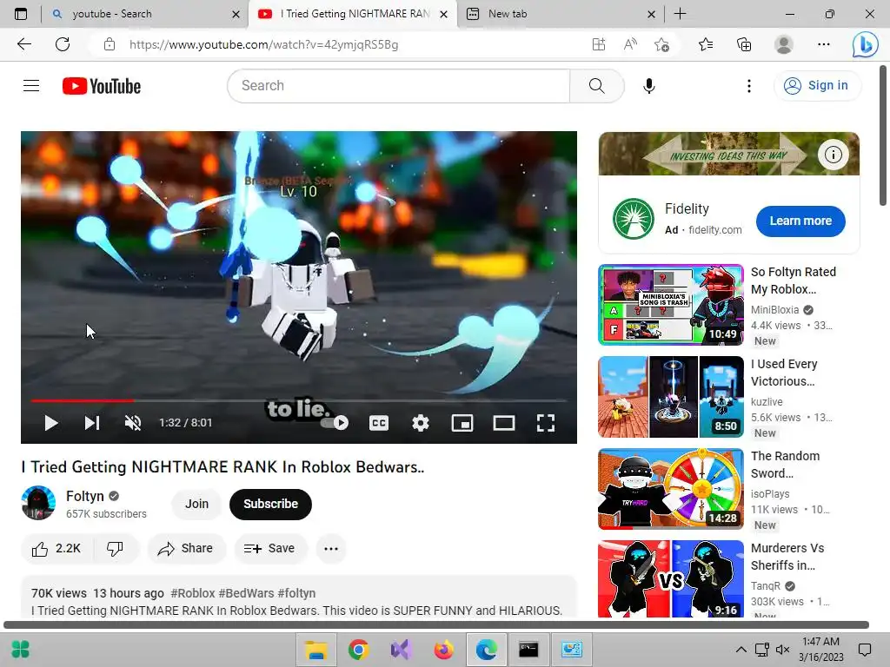Image resolution: width=890 pixels, height=667 pixels.
Task: Launch Chrome from the taskbar
Action: [358, 650]
